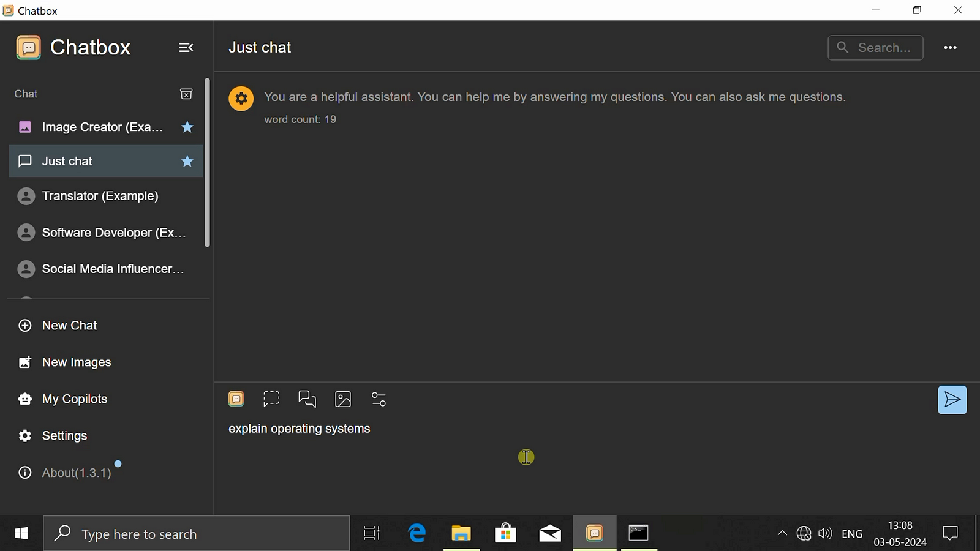Click the Chatbox model icon above input

click(236, 399)
